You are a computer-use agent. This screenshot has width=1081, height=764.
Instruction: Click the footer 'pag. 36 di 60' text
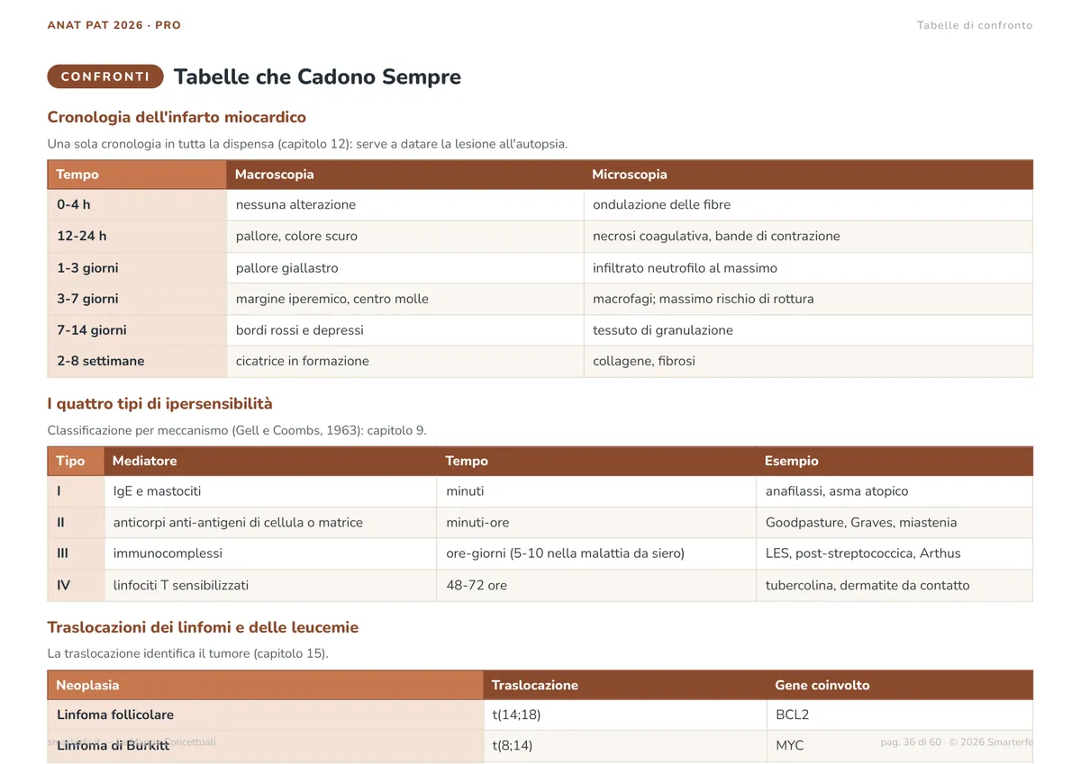pos(911,742)
